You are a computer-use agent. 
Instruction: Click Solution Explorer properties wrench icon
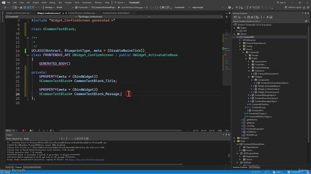click(267, 17)
